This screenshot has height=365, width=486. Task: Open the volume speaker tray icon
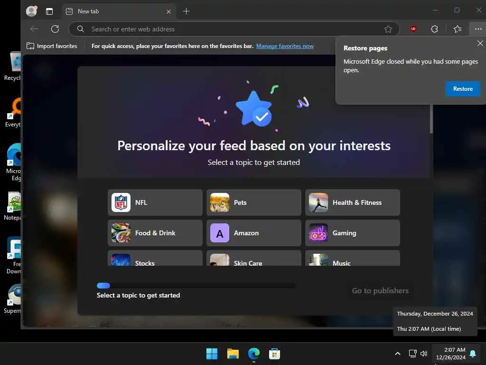point(424,354)
